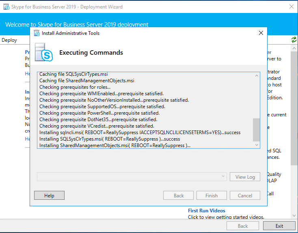Image resolution: width=298 pixels, height=233 pixels.
Task: Click the Deployment Wizard scroll down arrow
Action: (294, 216)
